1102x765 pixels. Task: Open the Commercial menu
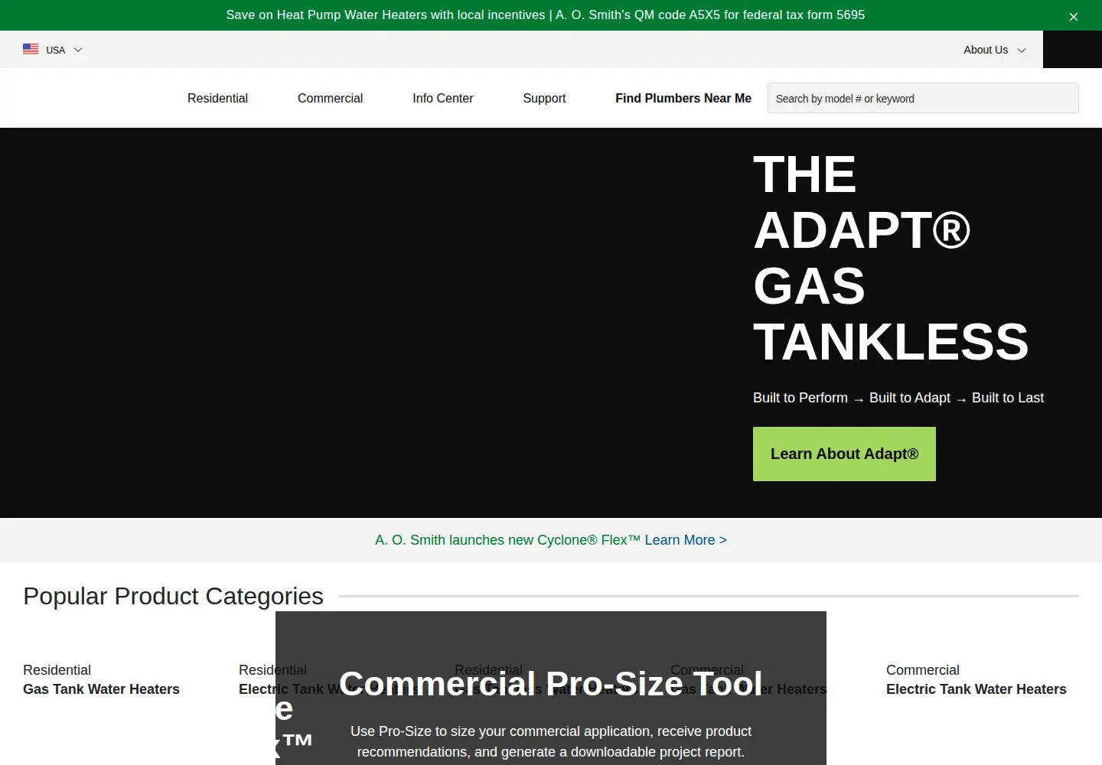point(330,98)
